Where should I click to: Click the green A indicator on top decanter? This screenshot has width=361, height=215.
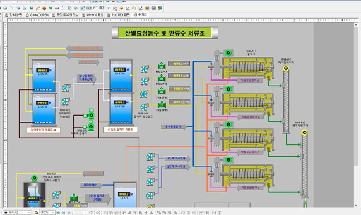228,53
